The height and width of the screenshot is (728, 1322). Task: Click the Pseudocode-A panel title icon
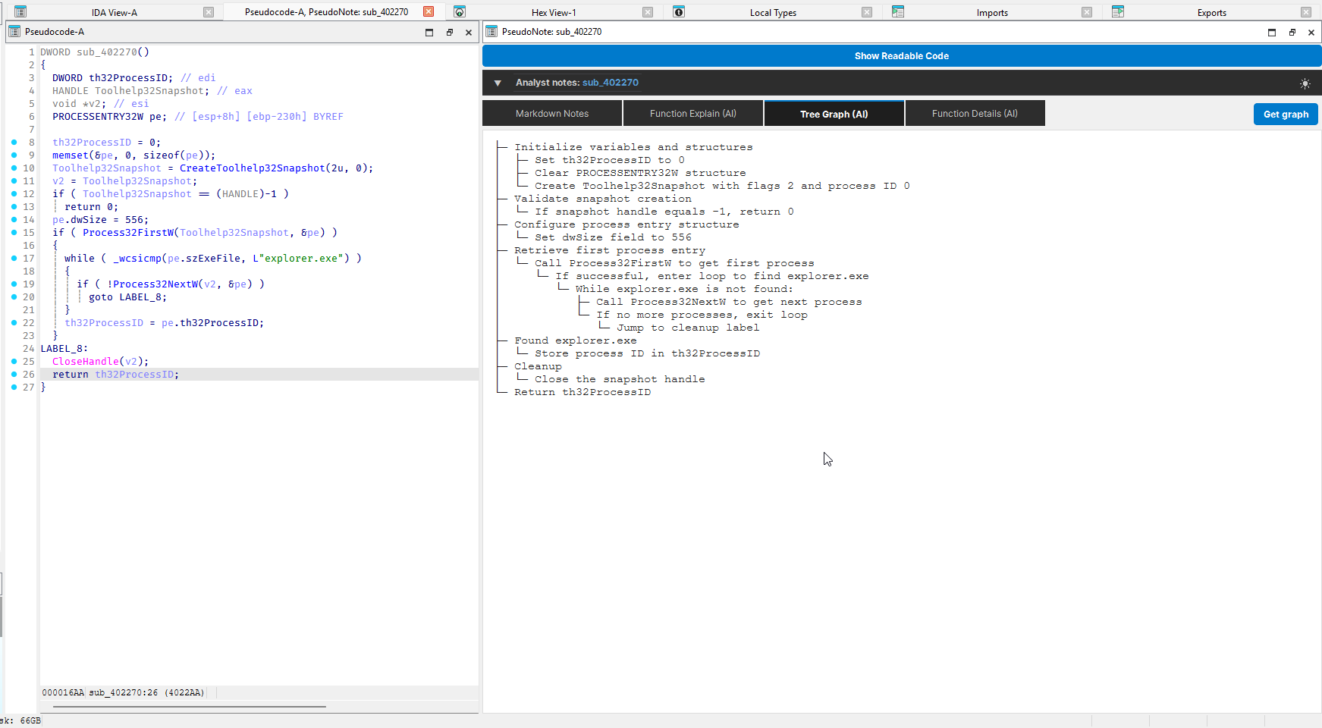(x=14, y=32)
